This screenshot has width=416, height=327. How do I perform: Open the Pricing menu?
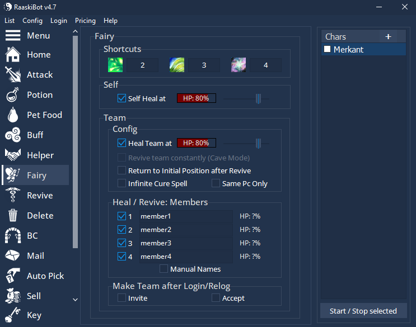(x=85, y=21)
